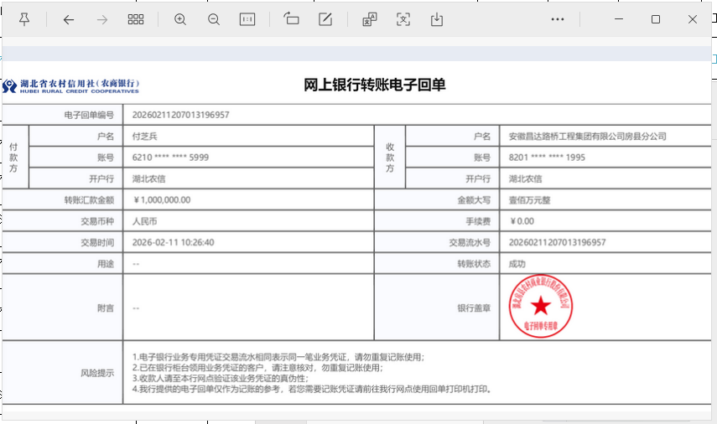Rotate the image

tap(292, 19)
